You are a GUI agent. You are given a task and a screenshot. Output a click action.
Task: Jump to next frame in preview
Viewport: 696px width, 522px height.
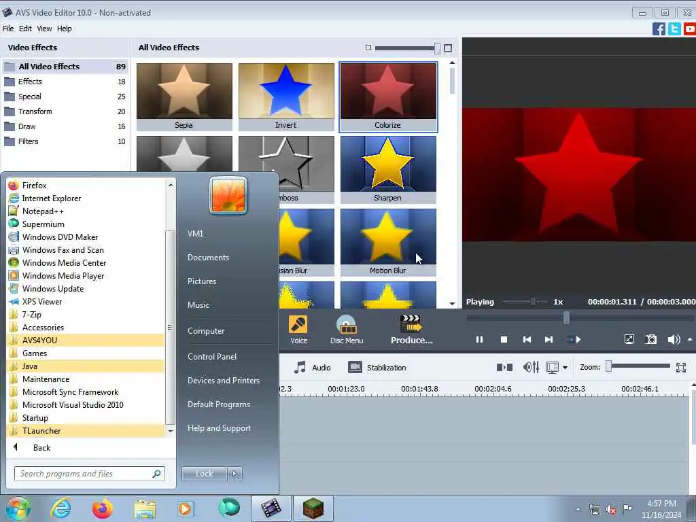click(549, 340)
